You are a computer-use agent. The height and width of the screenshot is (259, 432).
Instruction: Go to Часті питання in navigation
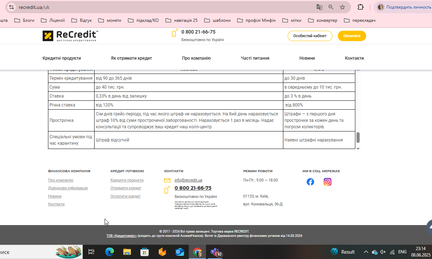[x=255, y=58]
